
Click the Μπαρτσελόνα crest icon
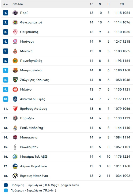coord(15,70)
